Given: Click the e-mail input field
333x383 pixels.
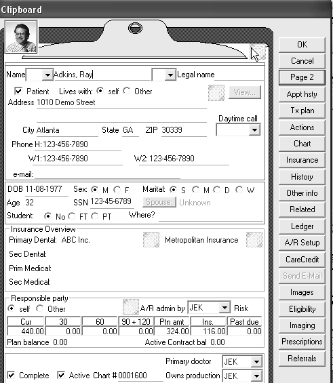Looking at the screenshot, I should click(108, 174).
